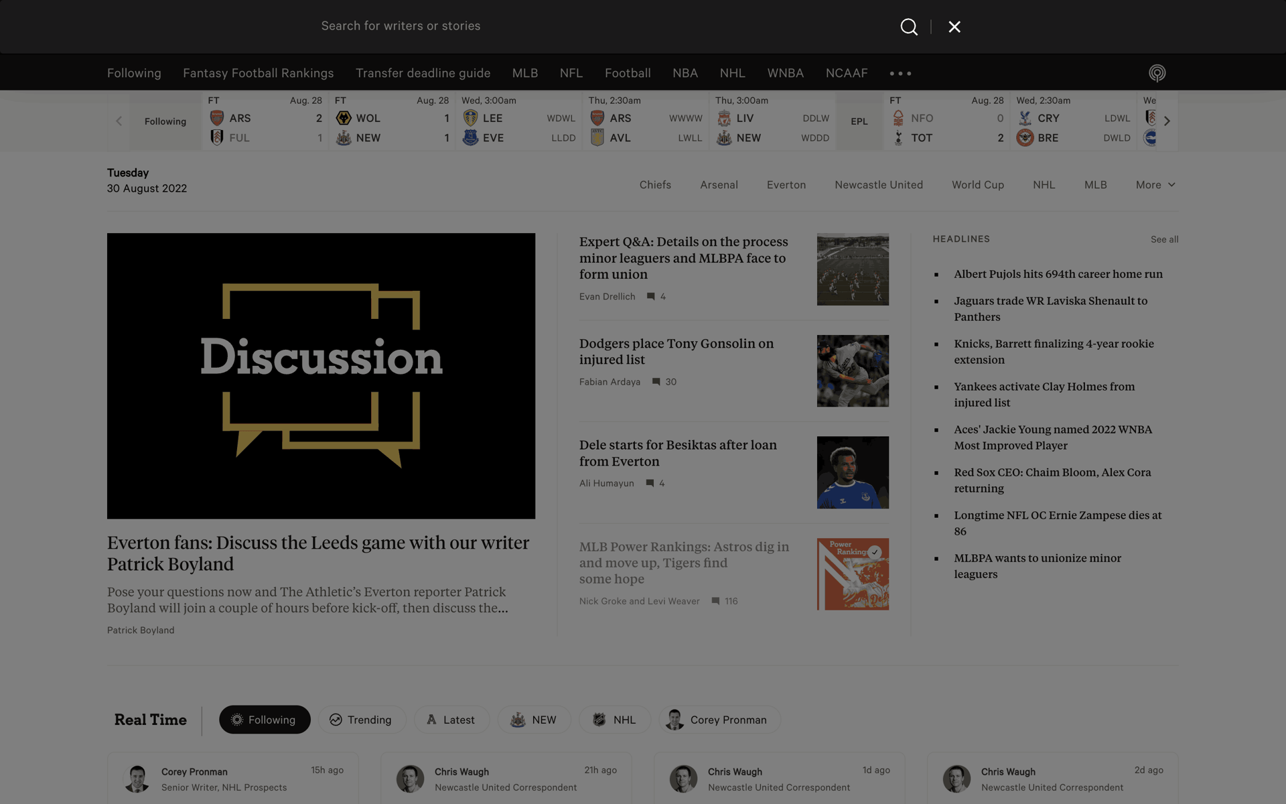Open the World Cup topic link
Screen dimensions: 1286x804
[978, 185]
